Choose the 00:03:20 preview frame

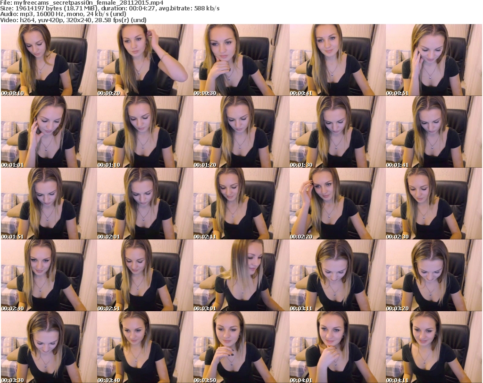tap(434, 275)
